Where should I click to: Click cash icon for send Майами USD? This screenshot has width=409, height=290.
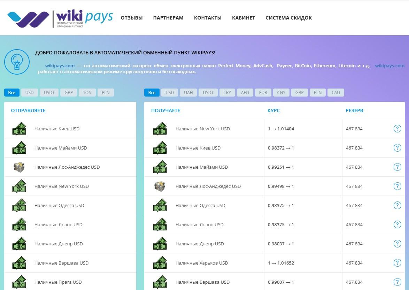click(19, 148)
